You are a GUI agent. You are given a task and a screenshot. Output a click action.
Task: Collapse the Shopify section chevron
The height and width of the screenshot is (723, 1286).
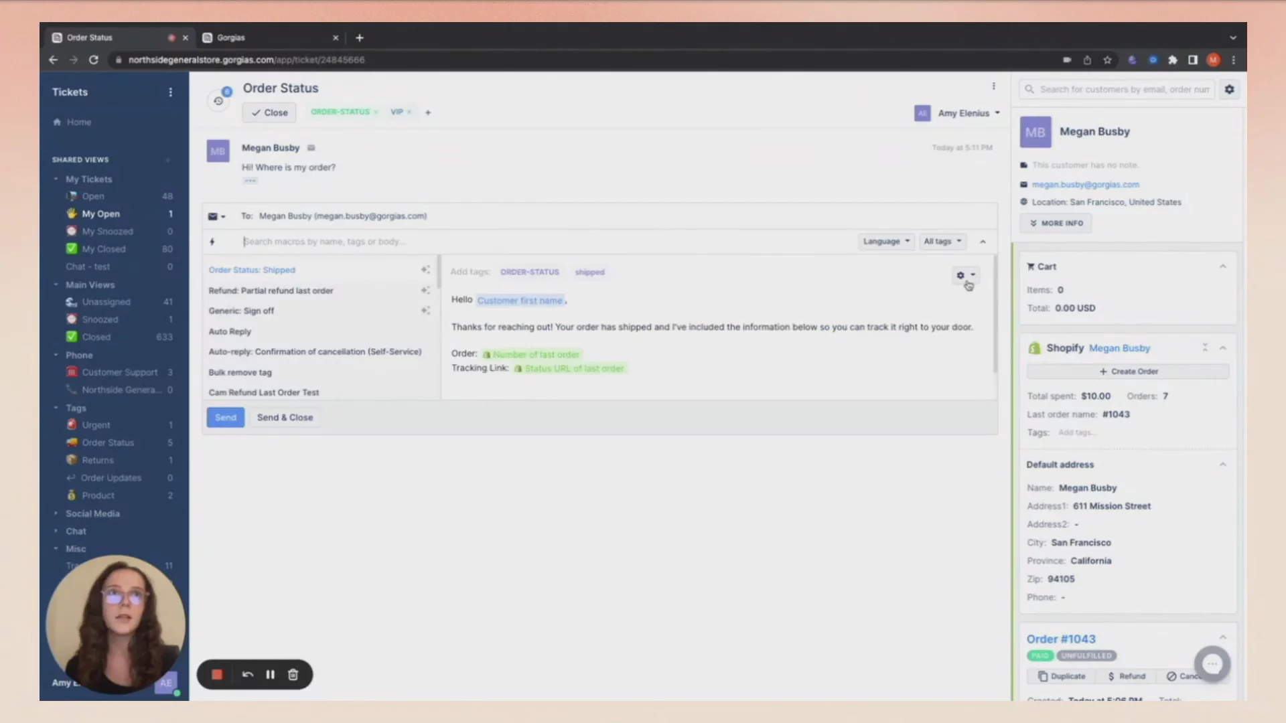1223,348
